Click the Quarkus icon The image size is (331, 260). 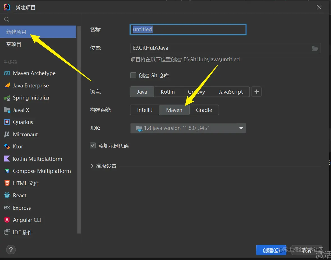coord(7,122)
